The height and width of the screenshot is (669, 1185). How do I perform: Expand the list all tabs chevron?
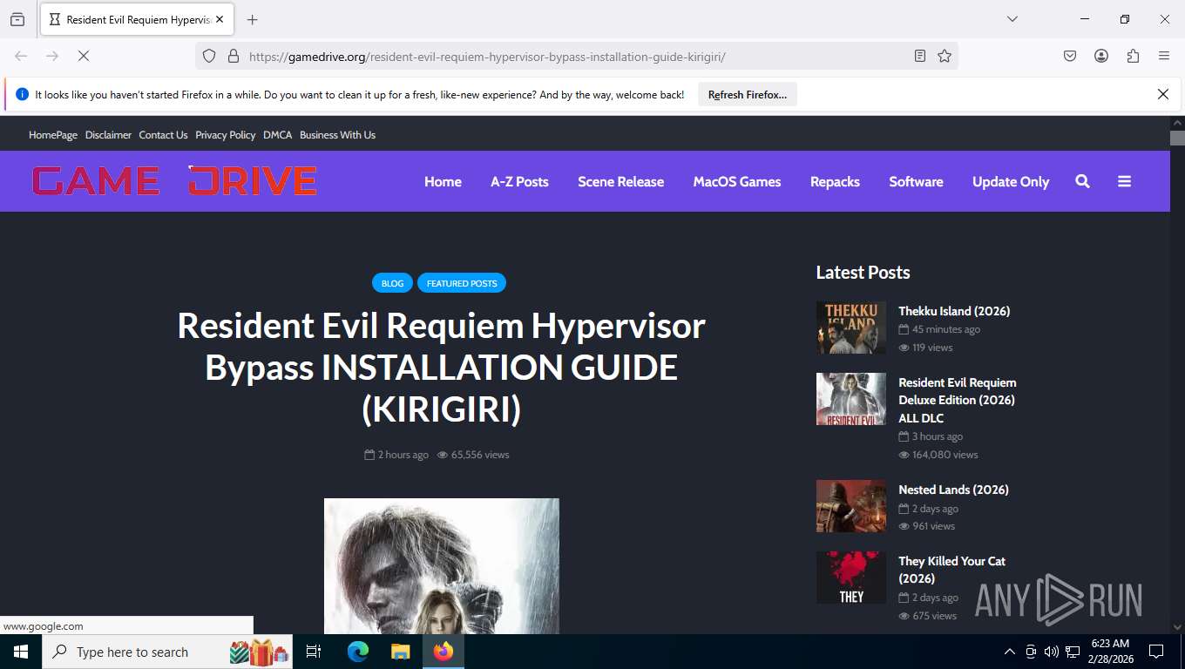pyautogui.click(x=1012, y=19)
